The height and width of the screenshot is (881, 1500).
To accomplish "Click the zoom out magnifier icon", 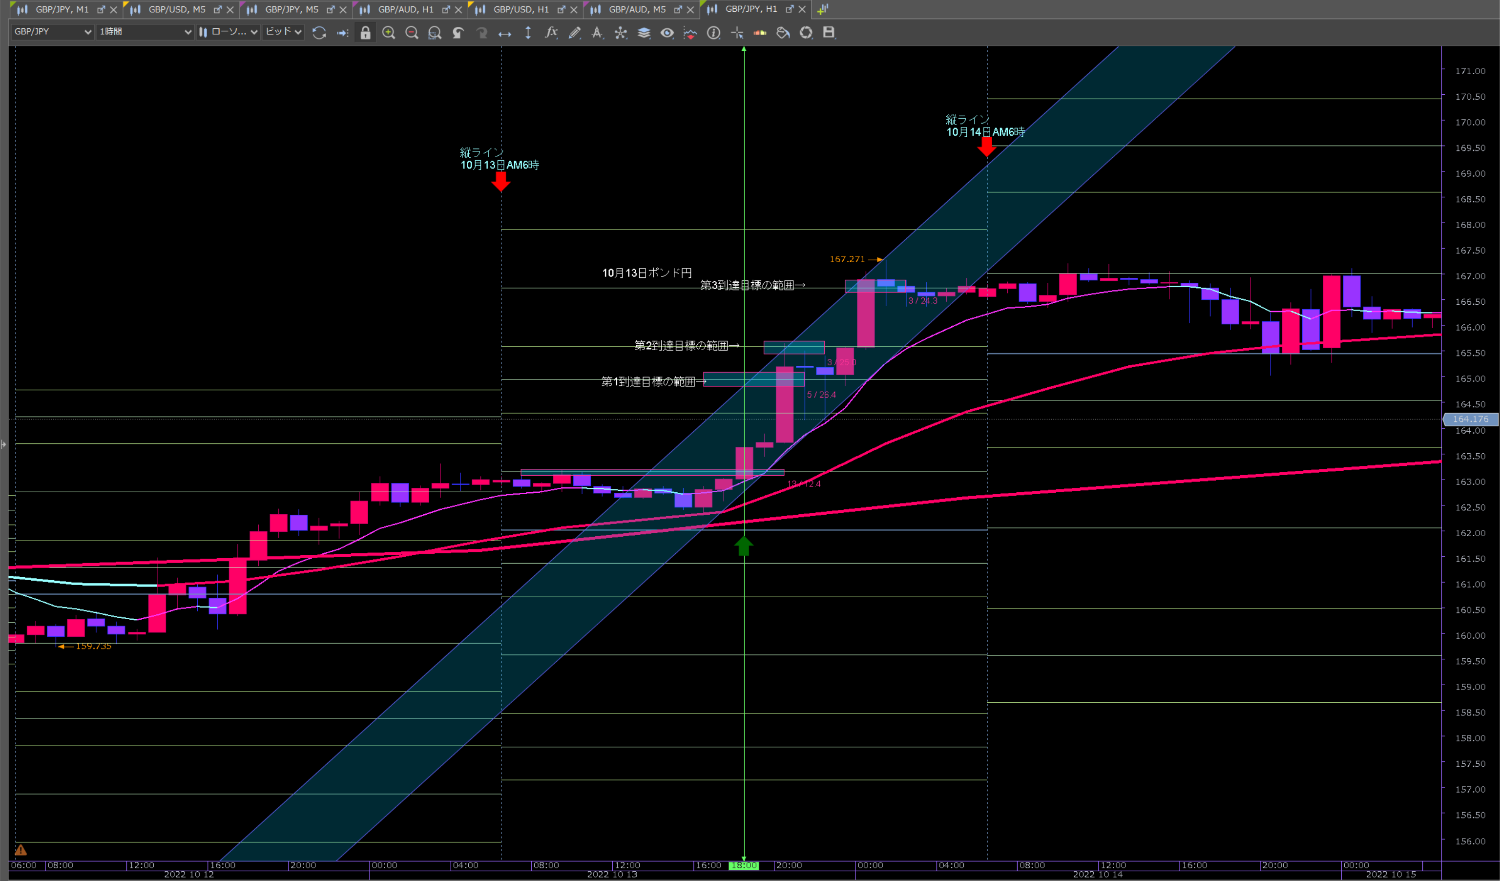I will click(x=411, y=33).
